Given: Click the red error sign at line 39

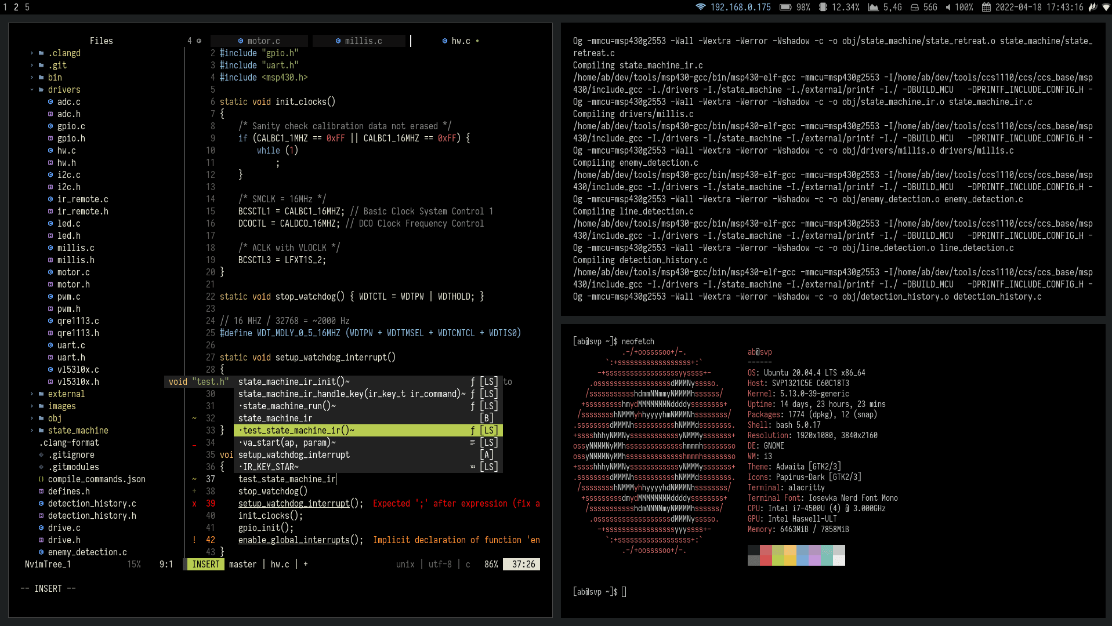Looking at the screenshot, I should point(194,503).
